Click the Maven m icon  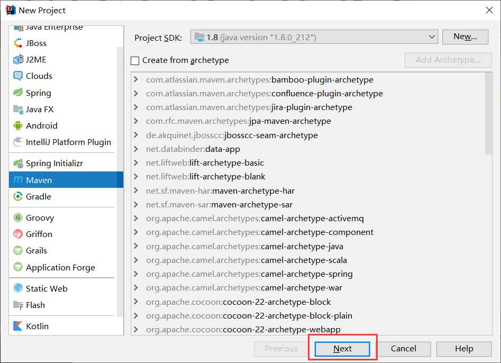coord(18,179)
